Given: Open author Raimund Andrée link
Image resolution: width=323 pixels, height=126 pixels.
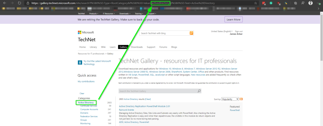Looking at the screenshot, I should pos(126,110).
